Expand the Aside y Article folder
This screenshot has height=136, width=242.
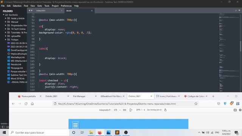(x=5, y=19)
